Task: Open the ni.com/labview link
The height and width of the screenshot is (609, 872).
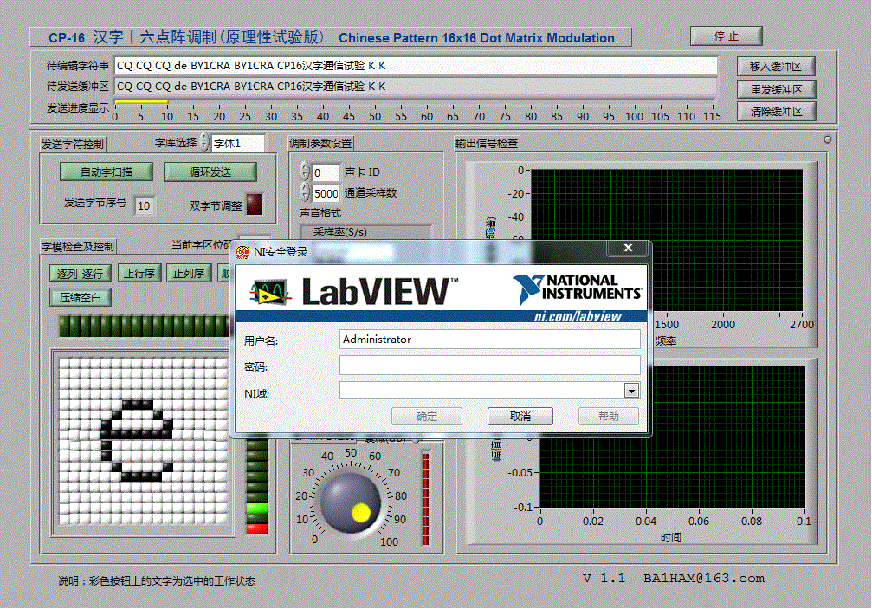Action: pos(578,316)
